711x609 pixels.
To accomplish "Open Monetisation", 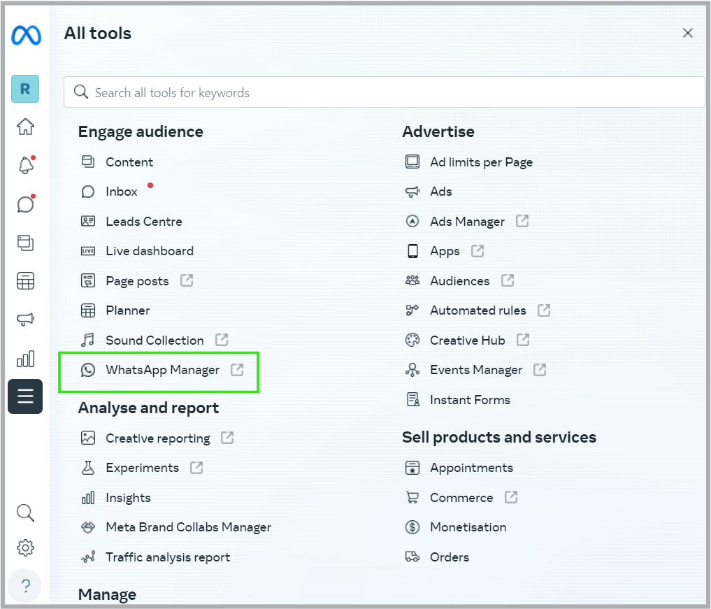I will click(468, 527).
